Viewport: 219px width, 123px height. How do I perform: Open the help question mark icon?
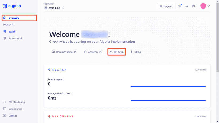(x=194, y=6)
